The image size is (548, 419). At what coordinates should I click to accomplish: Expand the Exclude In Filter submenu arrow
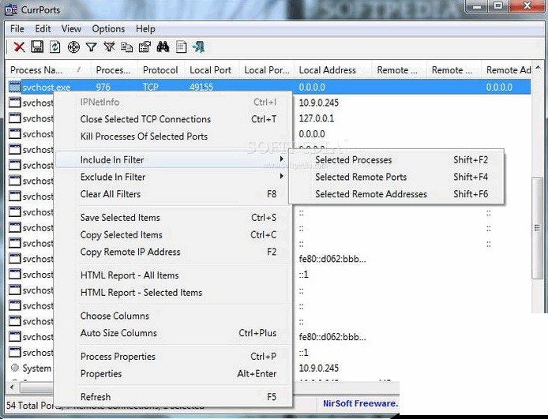pos(282,176)
